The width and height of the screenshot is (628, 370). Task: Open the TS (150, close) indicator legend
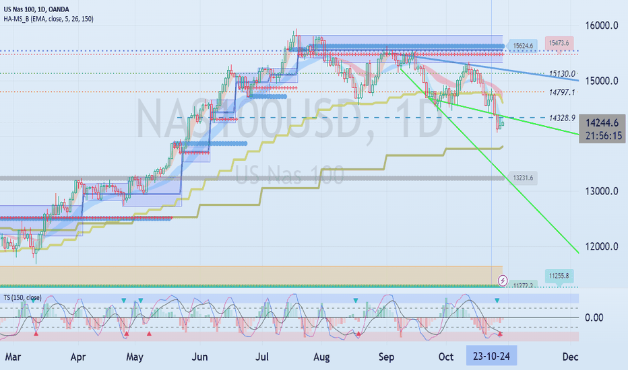coord(22,297)
